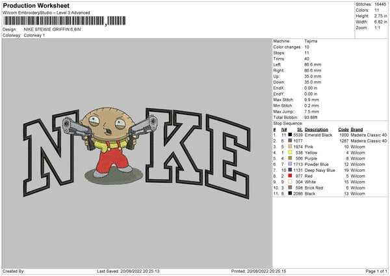Click the 'Description' column header
Viewport: 390px width, 276px height.
[317, 130]
